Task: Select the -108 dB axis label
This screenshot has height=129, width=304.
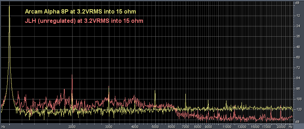Action: (x=298, y=99)
